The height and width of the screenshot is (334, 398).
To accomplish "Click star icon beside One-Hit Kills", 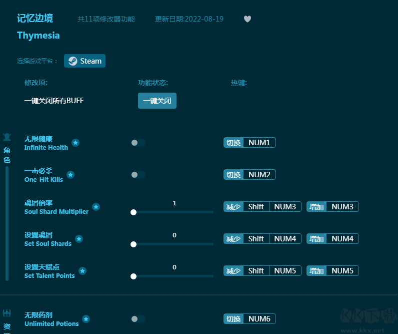I will [70, 175].
